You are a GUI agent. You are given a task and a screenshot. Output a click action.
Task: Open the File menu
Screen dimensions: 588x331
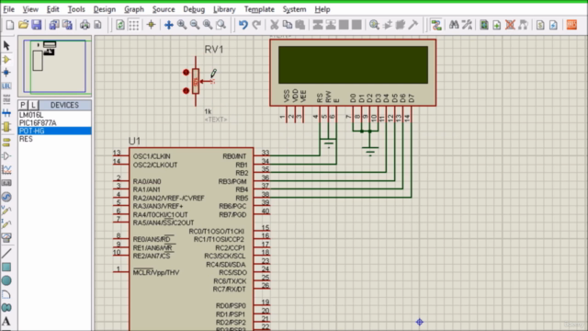8,9
